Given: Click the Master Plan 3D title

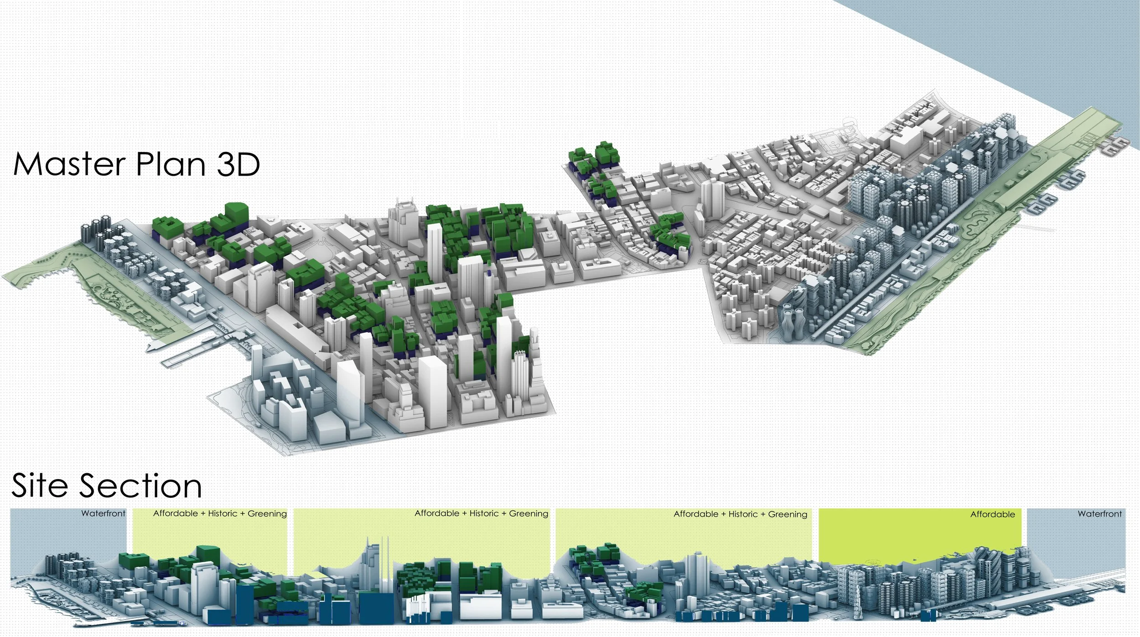Looking at the screenshot, I should pos(136,164).
